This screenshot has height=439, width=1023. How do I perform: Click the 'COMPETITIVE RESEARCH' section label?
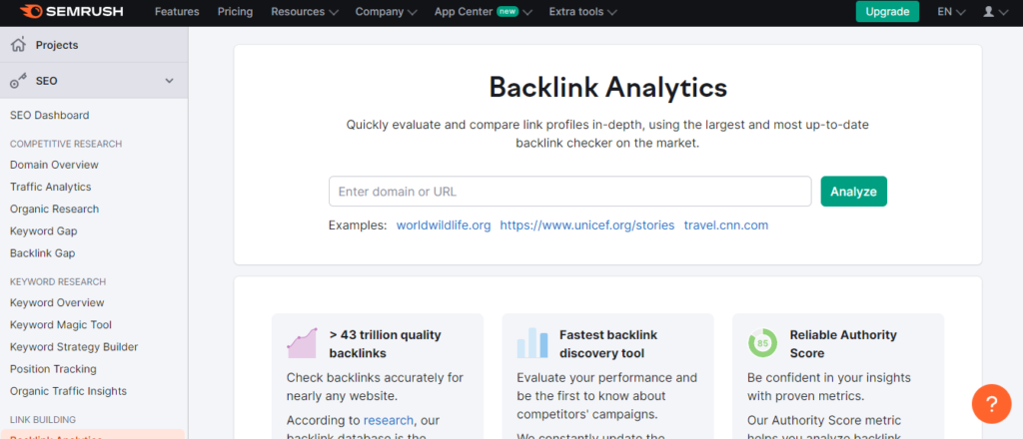coord(66,144)
